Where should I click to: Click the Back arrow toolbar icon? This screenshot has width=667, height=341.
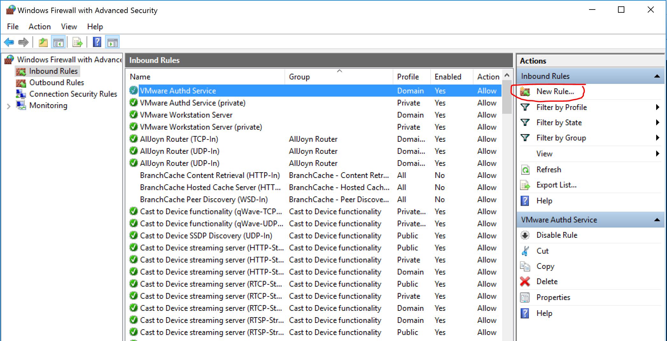pos(9,42)
